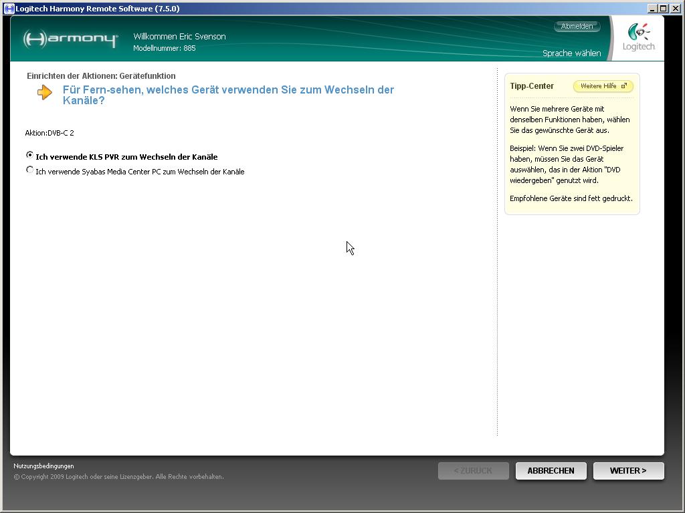Open the Sprache wählen language link
The height and width of the screenshot is (513, 685).
point(571,53)
